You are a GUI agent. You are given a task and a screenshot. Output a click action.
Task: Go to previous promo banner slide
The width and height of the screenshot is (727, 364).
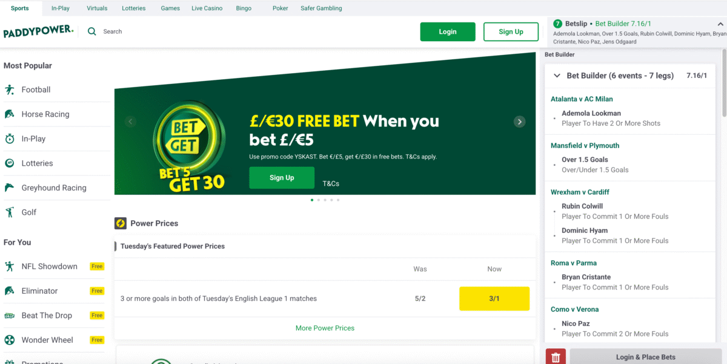[x=130, y=122]
